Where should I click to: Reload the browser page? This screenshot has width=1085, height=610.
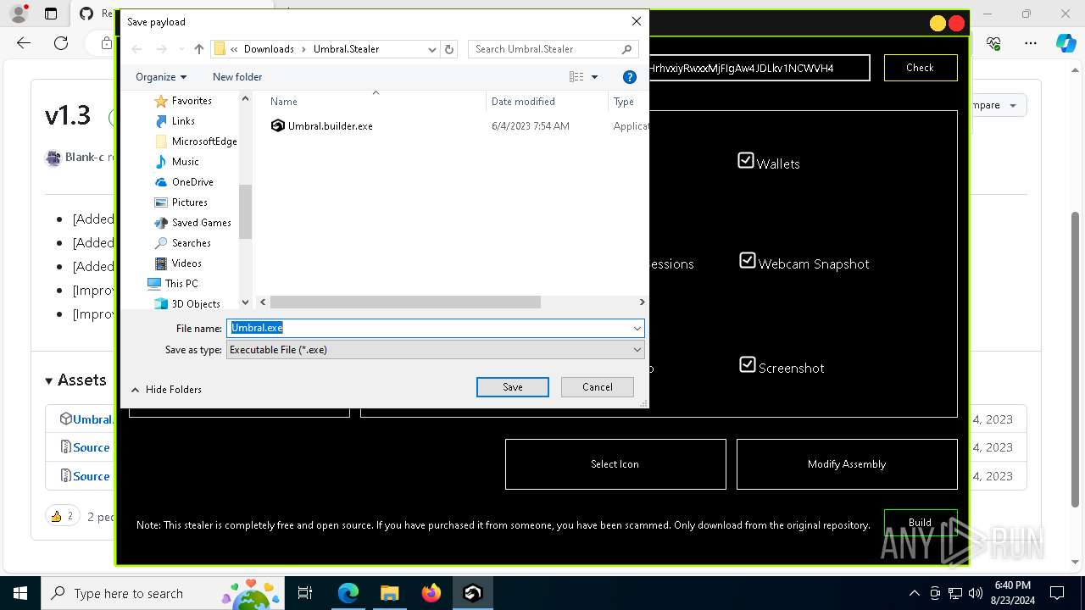[61, 43]
